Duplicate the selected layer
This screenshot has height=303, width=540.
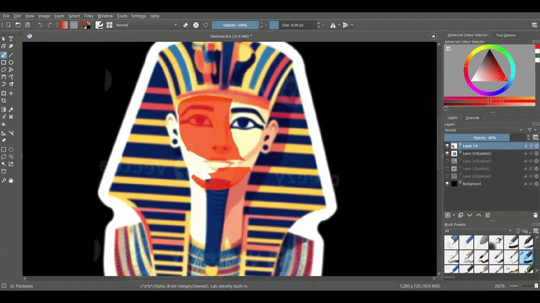pos(460,215)
